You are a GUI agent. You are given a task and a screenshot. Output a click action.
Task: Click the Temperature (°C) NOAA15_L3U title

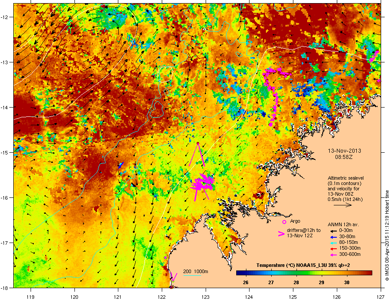(x=303, y=265)
